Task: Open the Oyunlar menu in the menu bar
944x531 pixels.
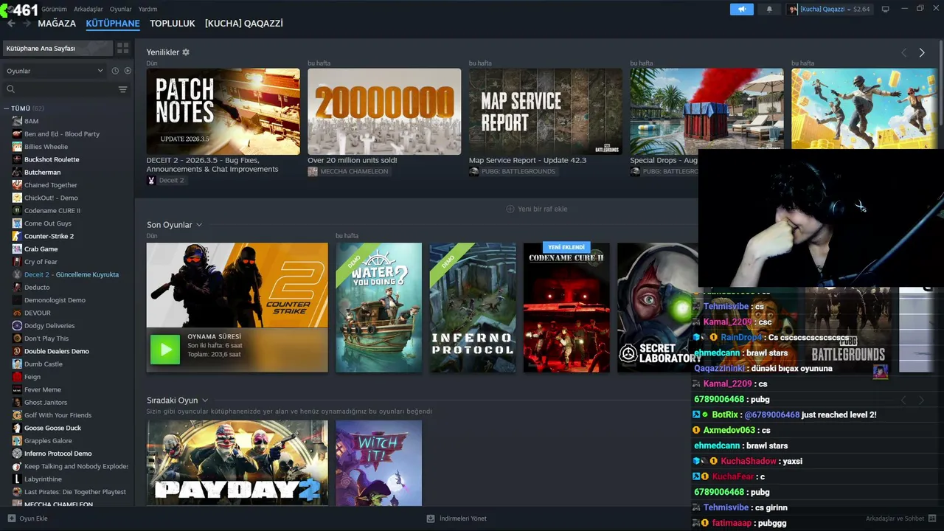Action: [121, 9]
